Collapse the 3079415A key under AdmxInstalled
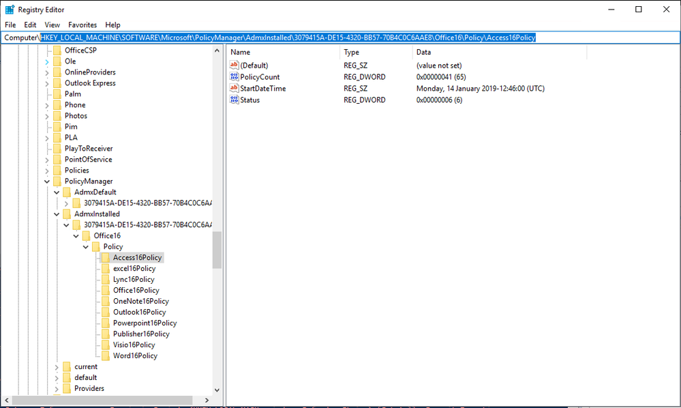Image resolution: width=681 pixels, height=408 pixels. point(66,225)
